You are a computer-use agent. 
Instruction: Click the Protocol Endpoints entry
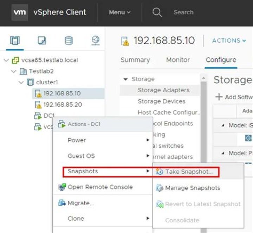[173, 124]
